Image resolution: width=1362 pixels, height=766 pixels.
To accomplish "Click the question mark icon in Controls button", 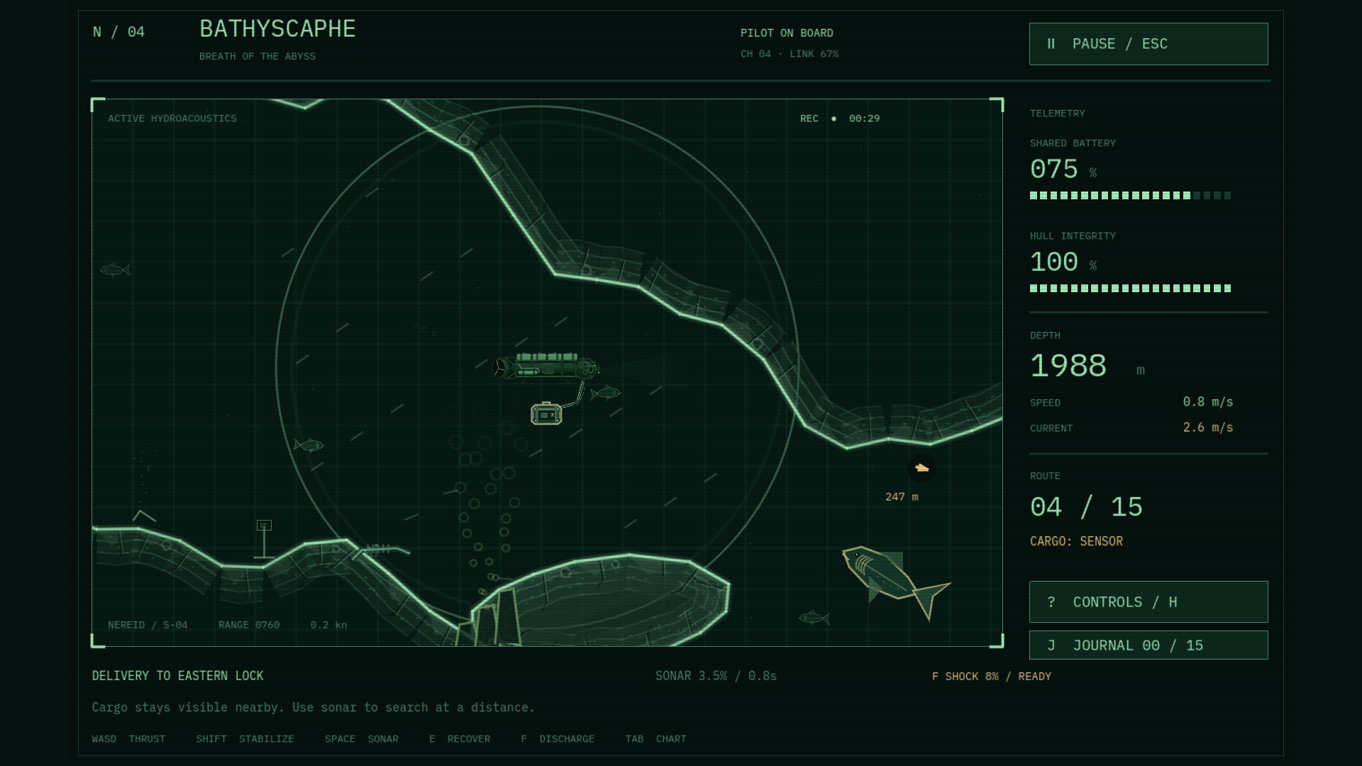I will (x=1051, y=602).
